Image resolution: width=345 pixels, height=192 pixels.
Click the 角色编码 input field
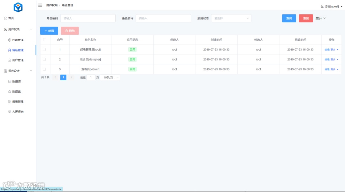[x=88, y=18]
